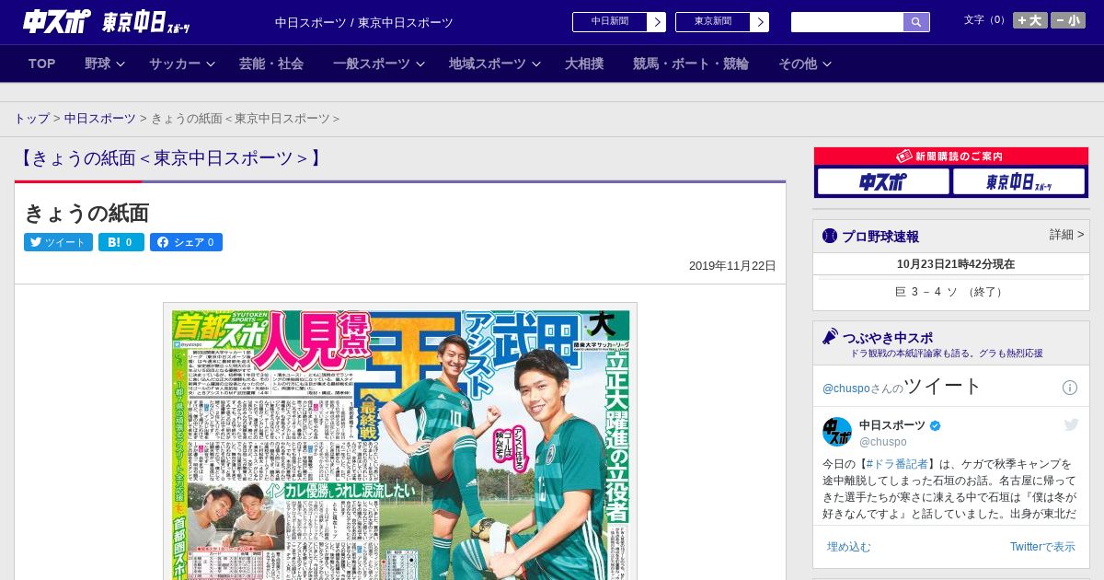This screenshot has height=580, width=1104.
Task: Expand the 一般スポーツ dropdown chevron
Action: tap(420, 64)
